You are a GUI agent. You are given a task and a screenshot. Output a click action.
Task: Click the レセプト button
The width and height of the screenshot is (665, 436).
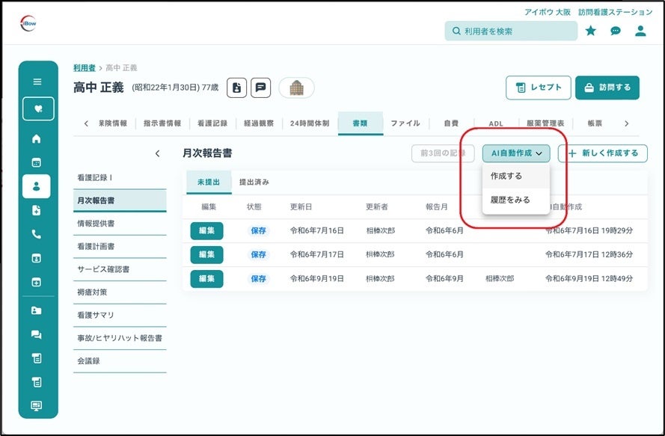coord(538,87)
